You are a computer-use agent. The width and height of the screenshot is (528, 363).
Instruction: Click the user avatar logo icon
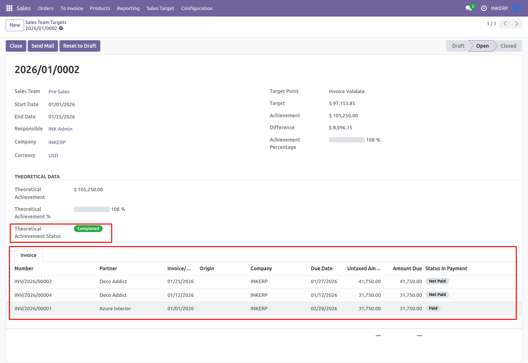click(517, 8)
